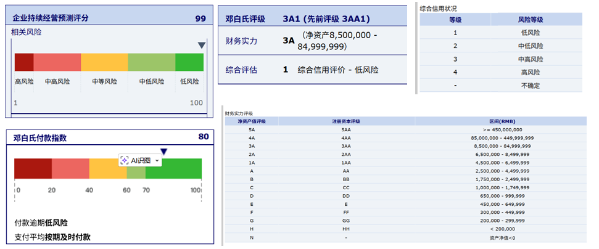
Task: Click the HH cell in the rating table
Action: [x=346, y=229]
